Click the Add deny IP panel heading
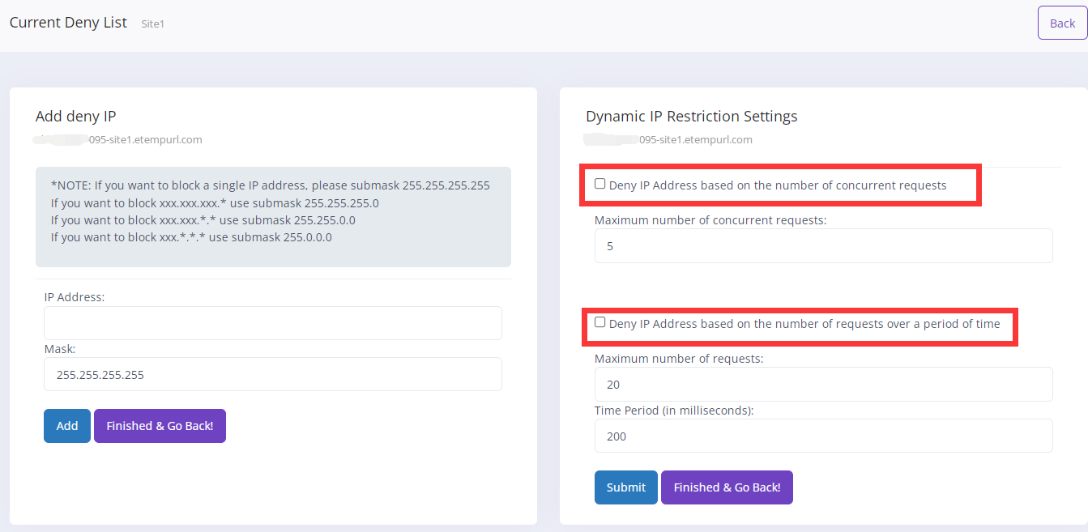 (x=82, y=117)
